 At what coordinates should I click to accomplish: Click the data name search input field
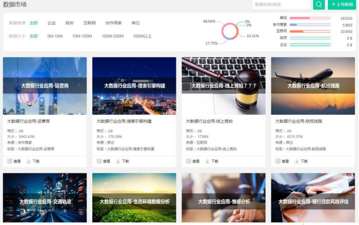(x=281, y=5)
